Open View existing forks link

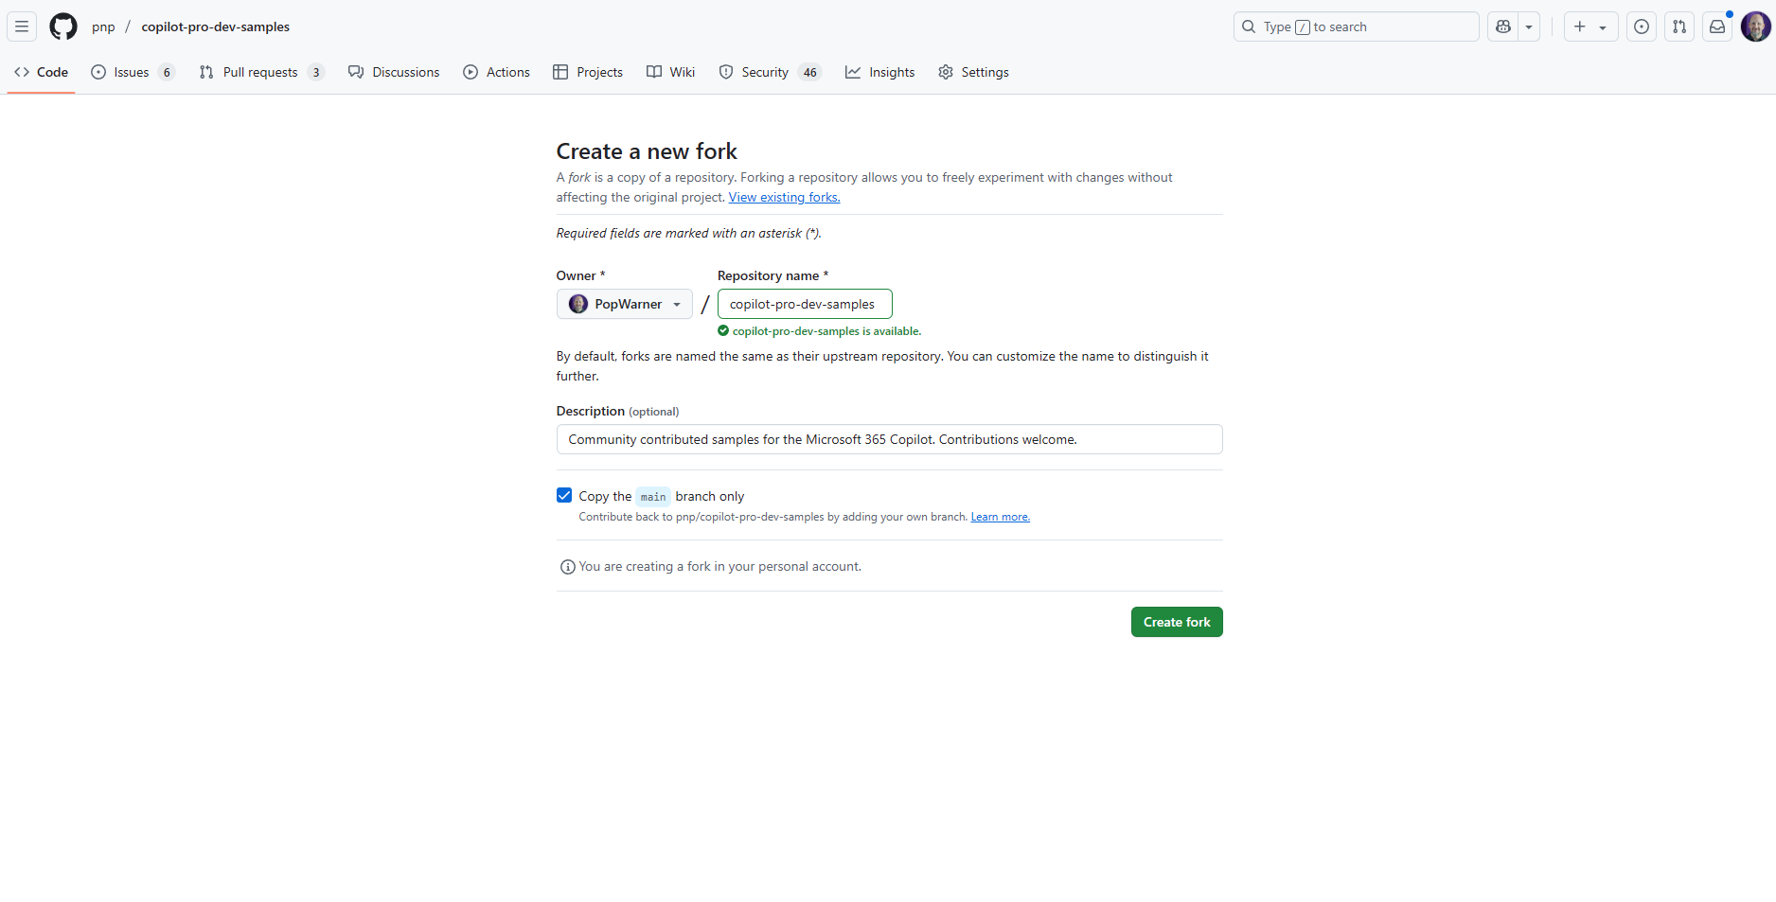(784, 197)
